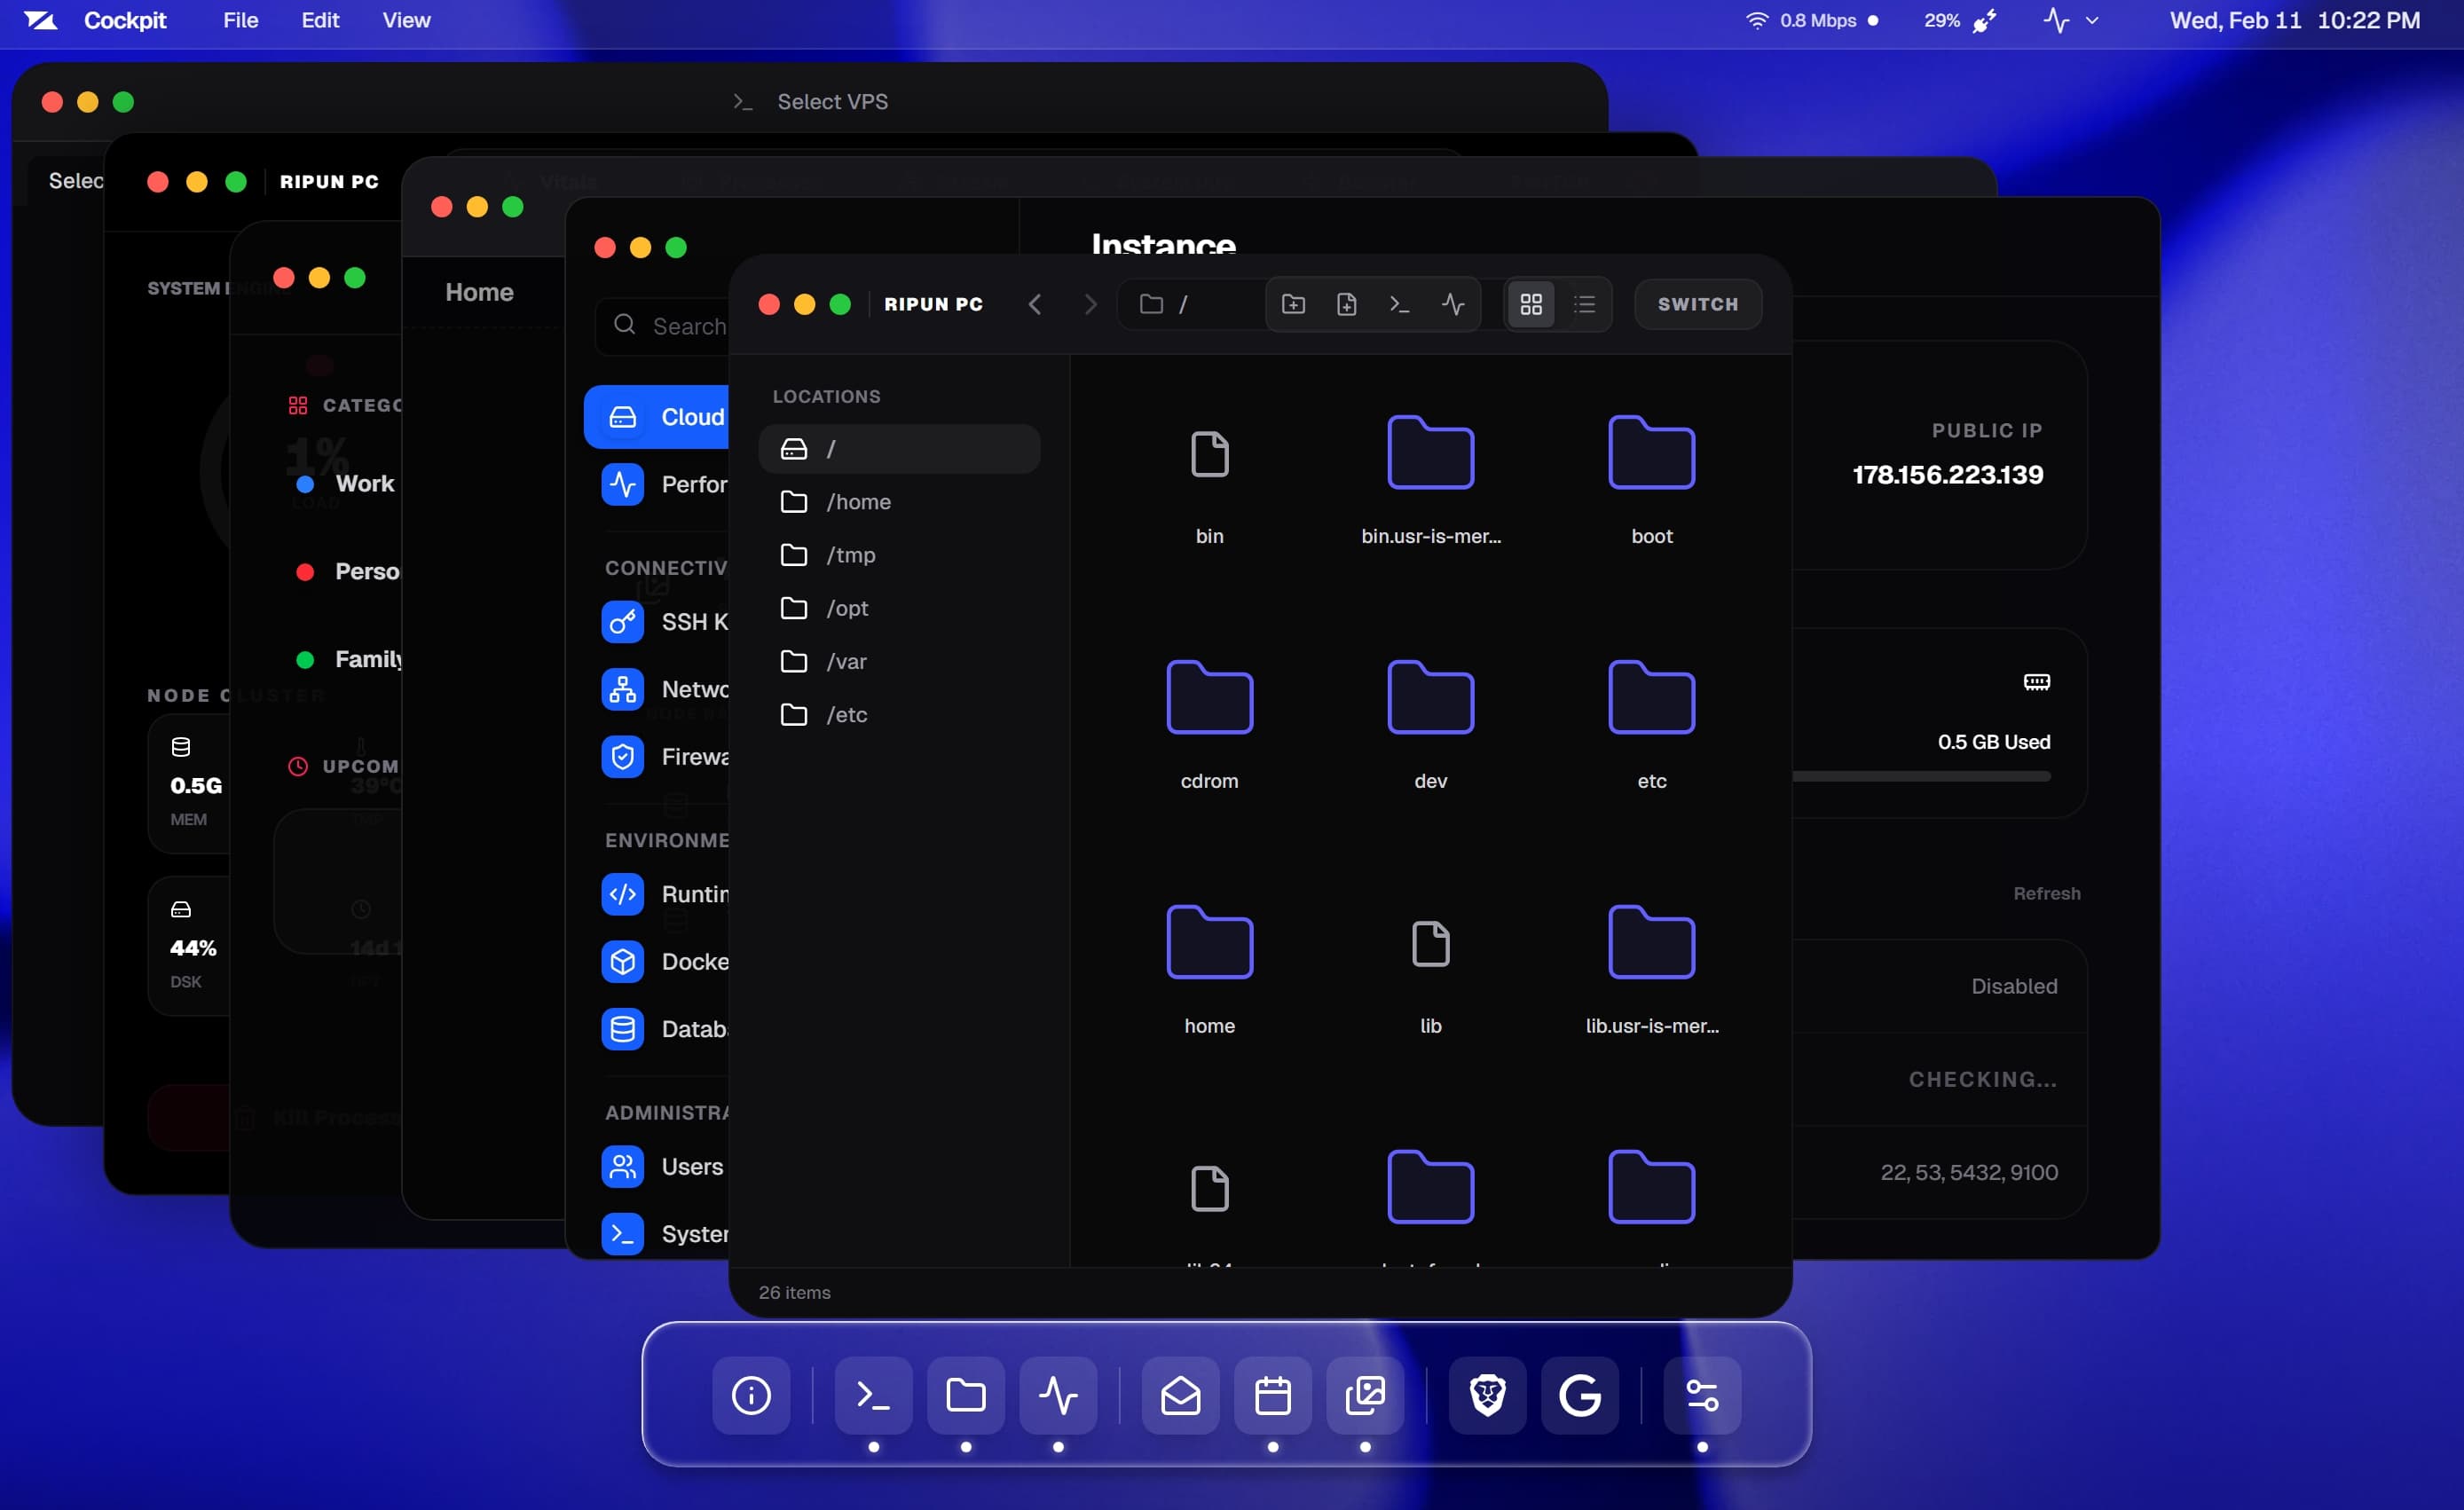The height and width of the screenshot is (1510, 2464).
Task: Click the Refresh link
Action: 2046,893
